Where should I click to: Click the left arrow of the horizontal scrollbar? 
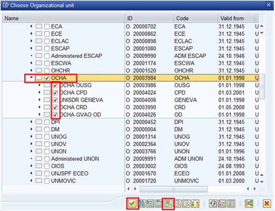(x=128, y=189)
